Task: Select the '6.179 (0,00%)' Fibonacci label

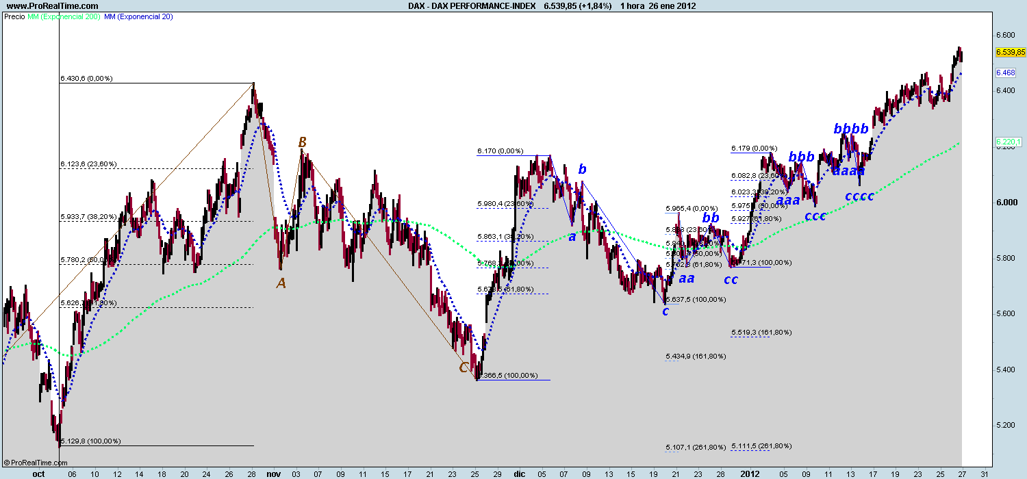Action: (754, 148)
